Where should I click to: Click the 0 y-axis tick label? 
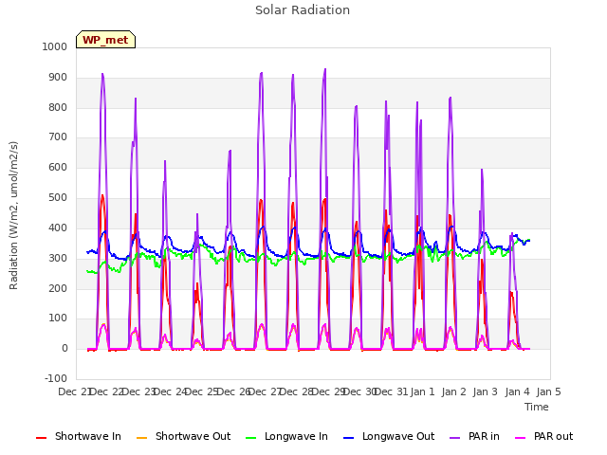point(64,349)
